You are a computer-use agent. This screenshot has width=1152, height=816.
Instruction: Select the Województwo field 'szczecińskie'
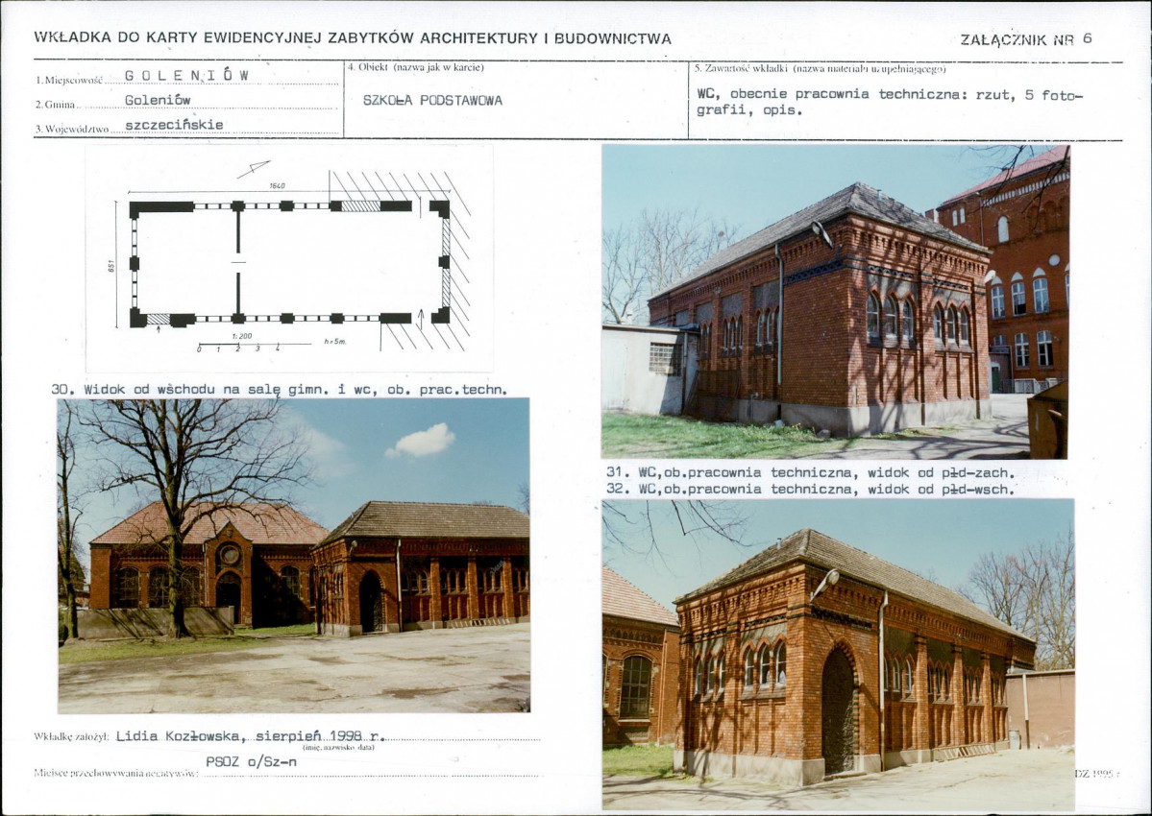tap(174, 126)
